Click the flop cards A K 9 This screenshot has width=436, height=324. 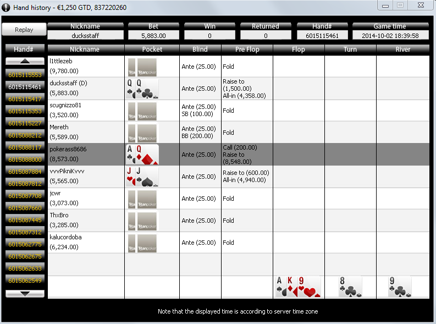298,287
